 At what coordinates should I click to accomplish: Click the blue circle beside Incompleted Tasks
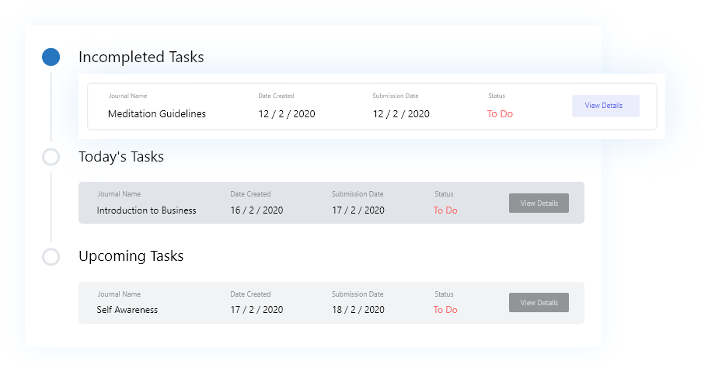point(51,57)
